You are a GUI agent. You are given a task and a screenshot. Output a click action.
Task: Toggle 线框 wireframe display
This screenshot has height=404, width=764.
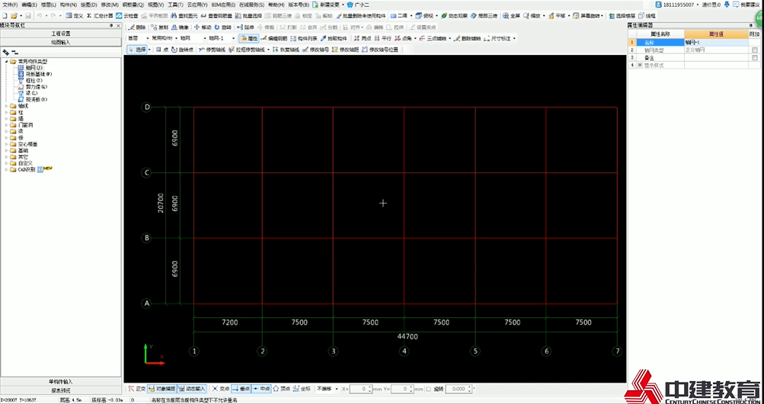[x=647, y=15]
